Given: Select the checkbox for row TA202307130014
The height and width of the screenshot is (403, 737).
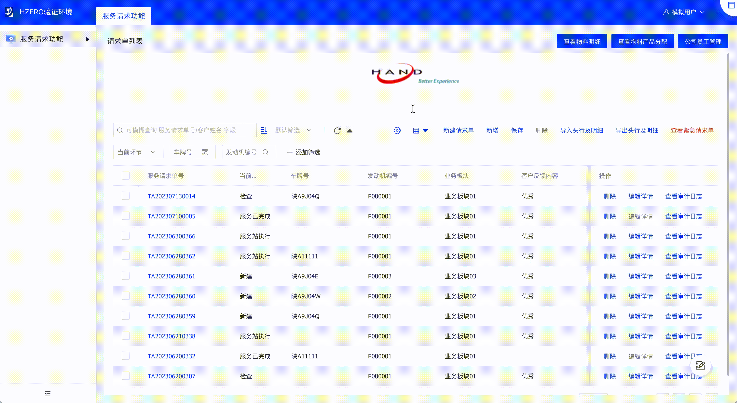Looking at the screenshot, I should coord(126,196).
